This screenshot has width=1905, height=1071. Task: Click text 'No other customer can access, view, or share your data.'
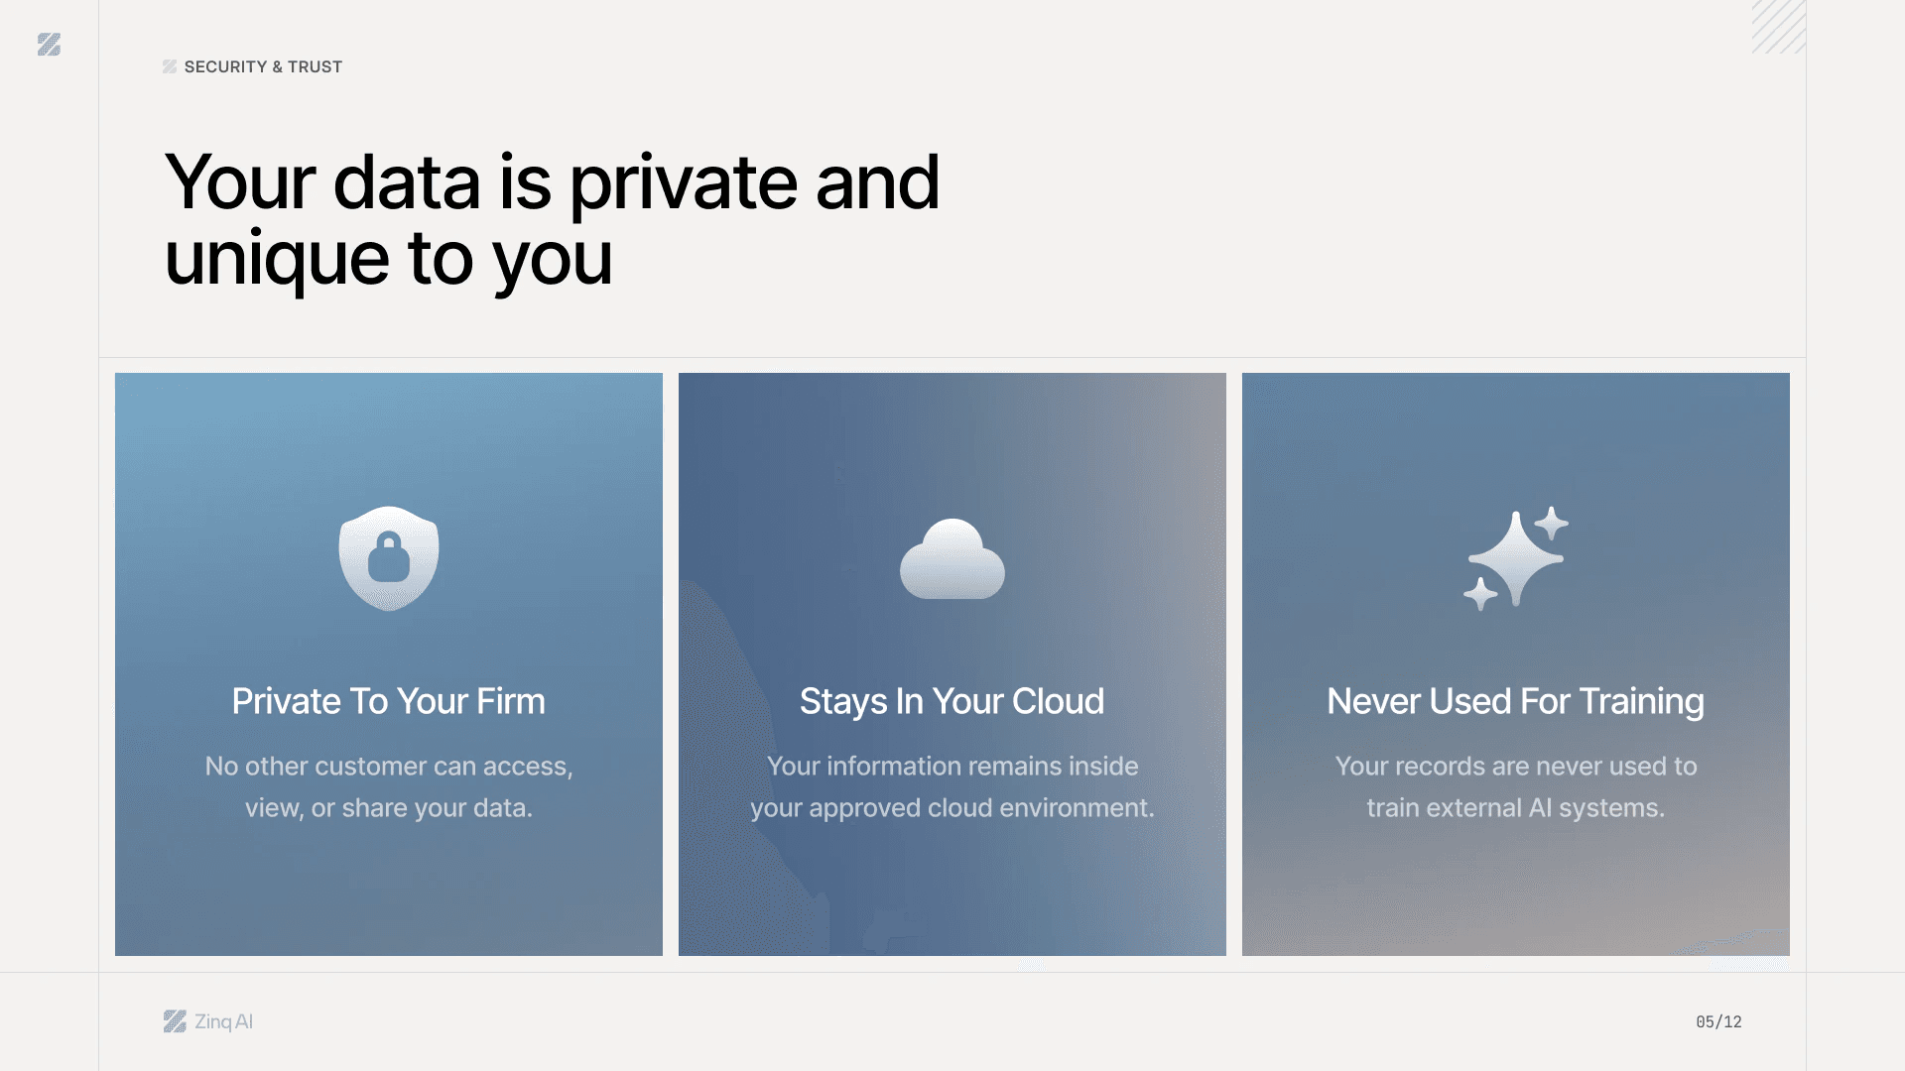pyautogui.click(x=389, y=786)
